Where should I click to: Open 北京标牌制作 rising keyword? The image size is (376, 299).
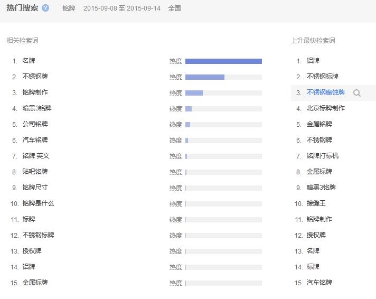pyautogui.click(x=325, y=108)
